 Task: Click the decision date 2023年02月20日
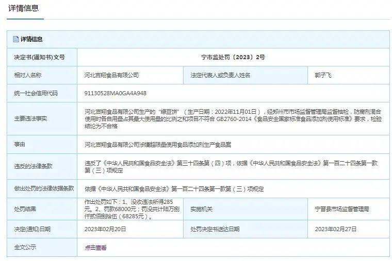(105, 229)
